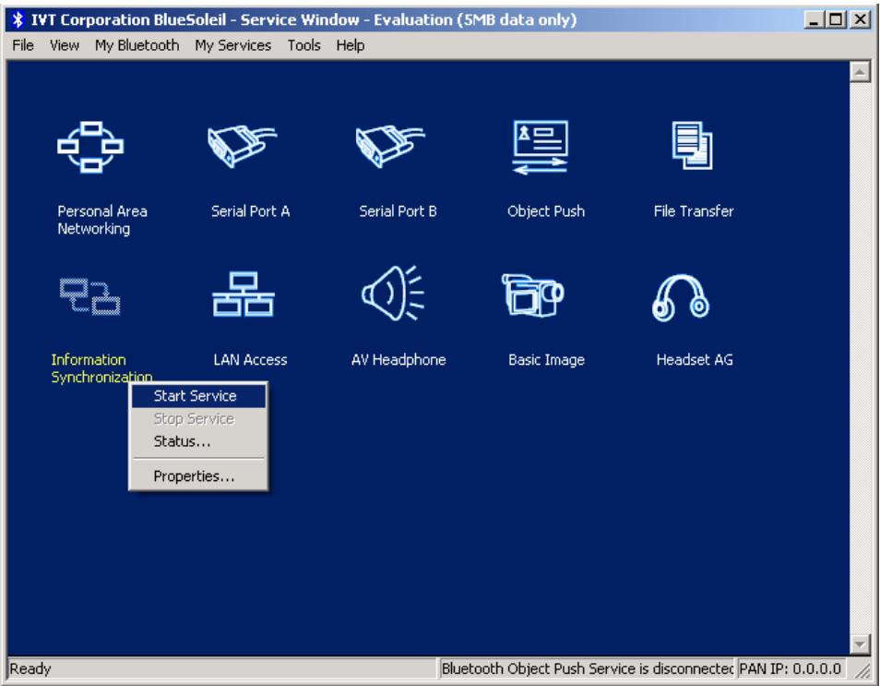The image size is (880, 686).
Task: Select the File Transfer documents icon
Action: pyautogui.click(x=692, y=145)
